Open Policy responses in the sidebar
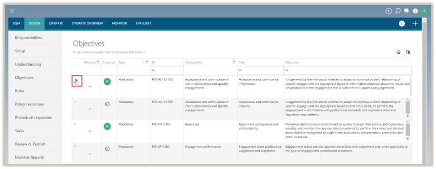436x169 pixels. [30, 104]
